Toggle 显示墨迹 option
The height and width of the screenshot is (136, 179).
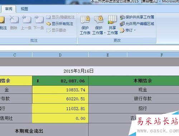click(56, 30)
